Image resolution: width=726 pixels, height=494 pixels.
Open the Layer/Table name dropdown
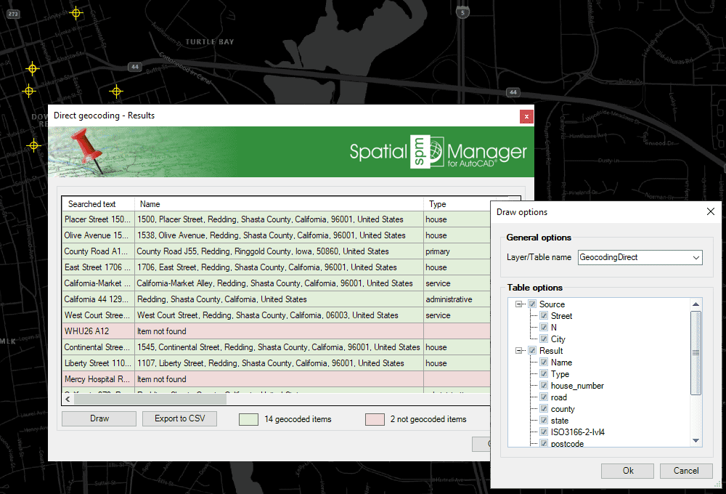point(695,257)
